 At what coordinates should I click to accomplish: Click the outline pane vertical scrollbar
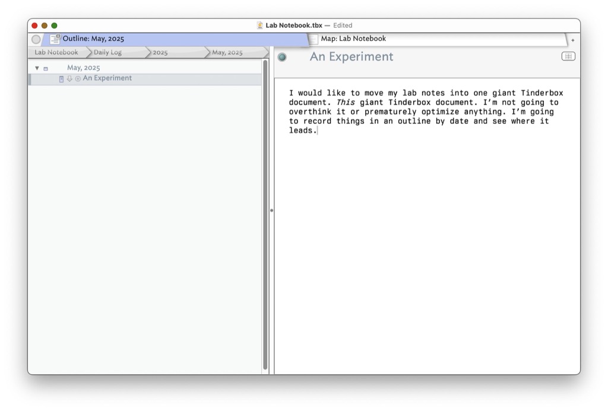point(265,215)
